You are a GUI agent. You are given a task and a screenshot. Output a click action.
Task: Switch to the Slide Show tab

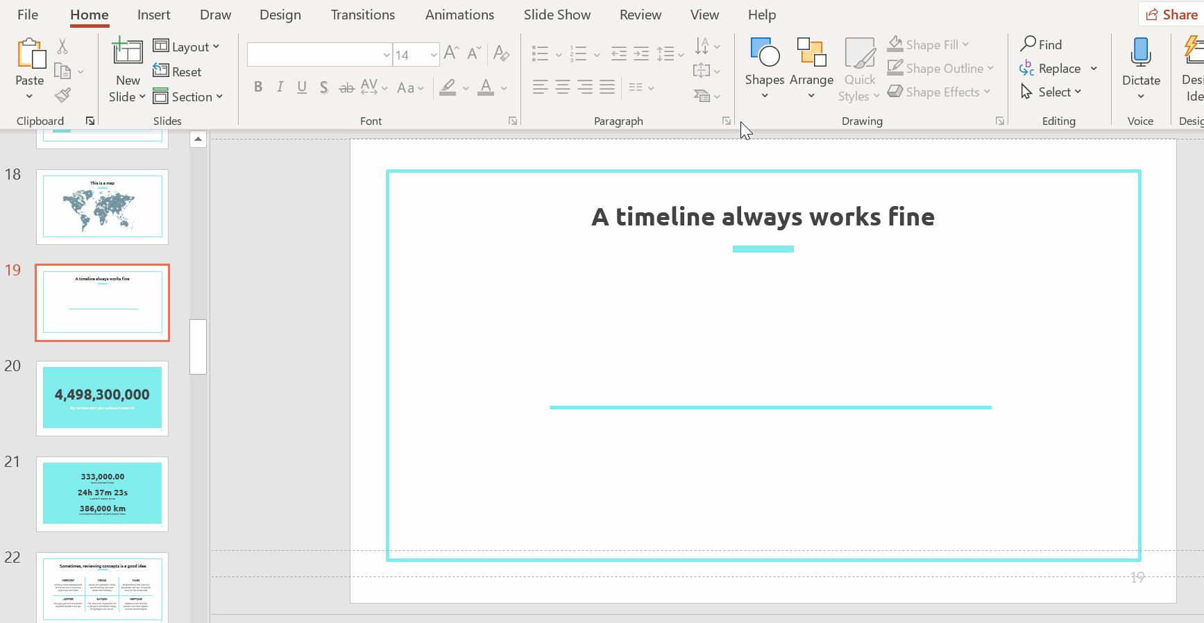[x=557, y=15]
